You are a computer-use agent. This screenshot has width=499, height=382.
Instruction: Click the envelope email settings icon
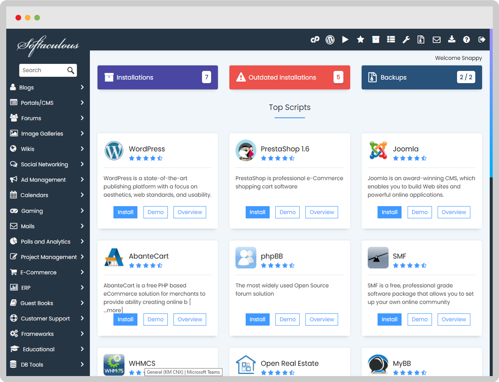pos(436,39)
